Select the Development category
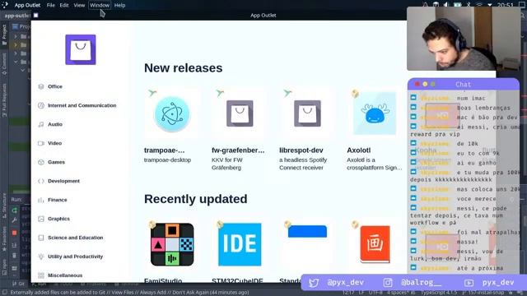Image resolution: width=527 pixels, height=296 pixels. point(64,181)
